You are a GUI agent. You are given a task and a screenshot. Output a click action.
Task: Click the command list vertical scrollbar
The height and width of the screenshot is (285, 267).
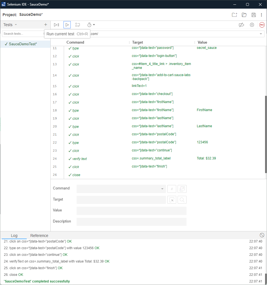(x=266, y=134)
